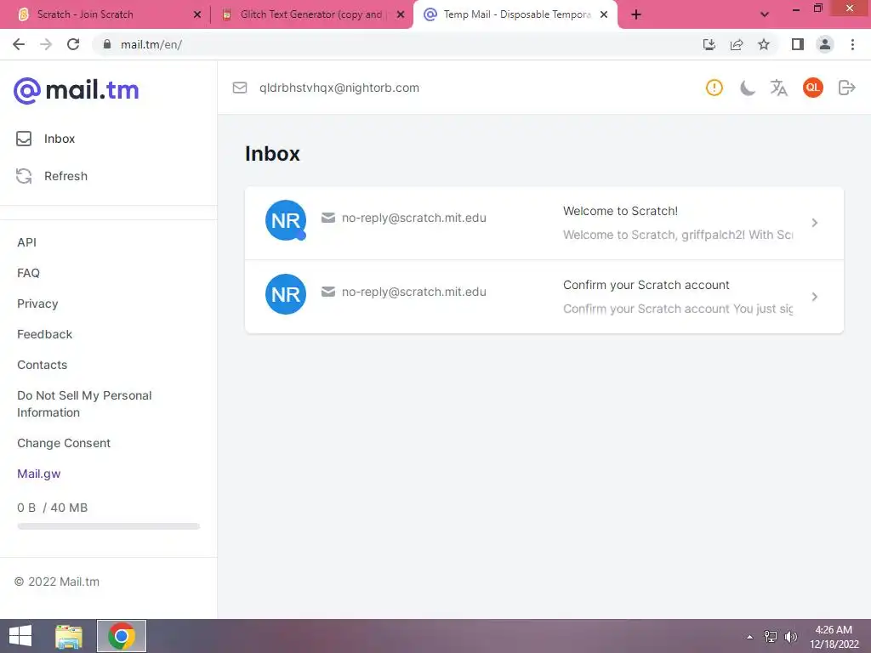Close the Glitch Text Generator tab
871x653 pixels.
401,14
